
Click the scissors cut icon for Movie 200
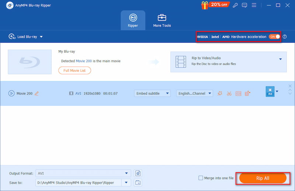(x=229, y=93)
